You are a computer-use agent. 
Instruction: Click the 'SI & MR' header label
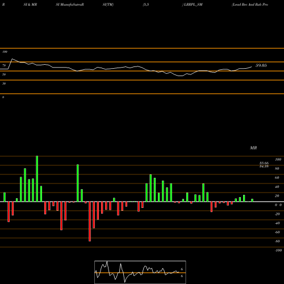tap(30, 5)
